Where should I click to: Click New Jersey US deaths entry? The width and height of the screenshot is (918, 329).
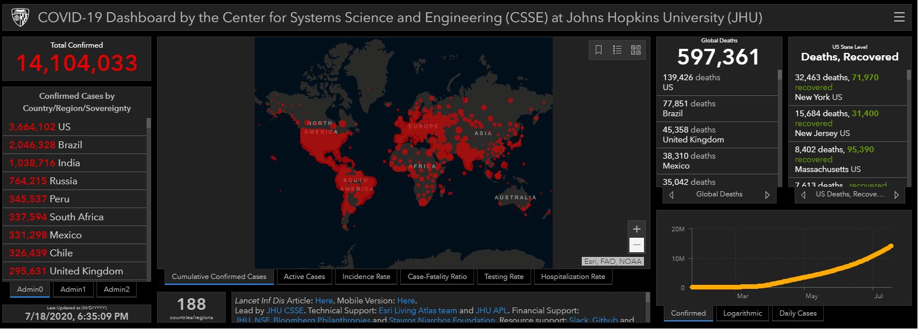848,123
